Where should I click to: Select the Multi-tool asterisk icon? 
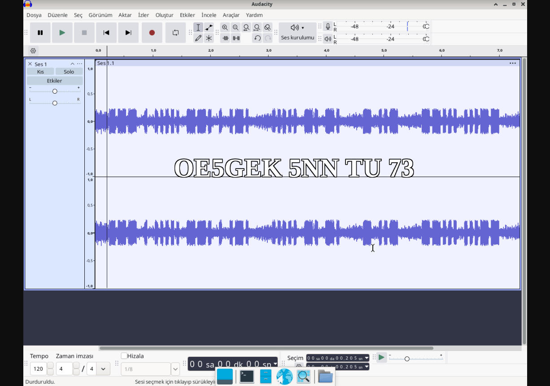click(209, 38)
